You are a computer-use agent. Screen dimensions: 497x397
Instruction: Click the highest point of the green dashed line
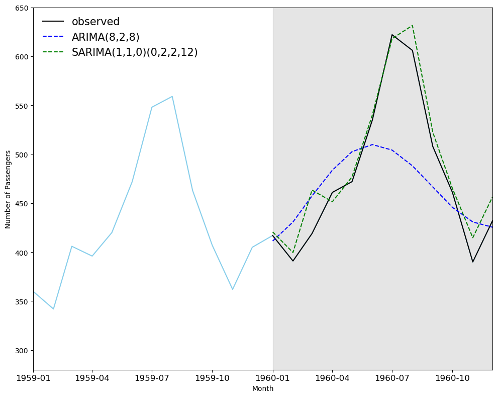[x=413, y=25]
